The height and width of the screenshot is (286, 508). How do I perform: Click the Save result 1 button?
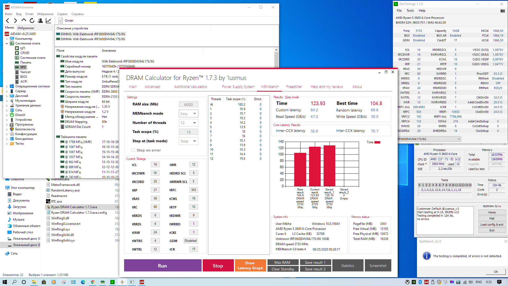(x=315, y=262)
